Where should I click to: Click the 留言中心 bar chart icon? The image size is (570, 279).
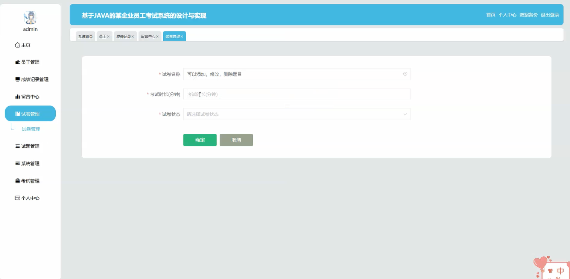17,97
